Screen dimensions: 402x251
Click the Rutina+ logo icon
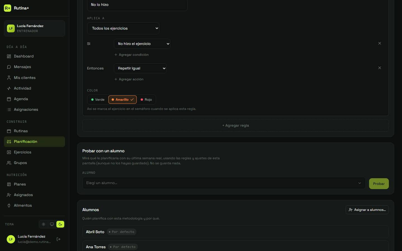click(x=8, y=8)
